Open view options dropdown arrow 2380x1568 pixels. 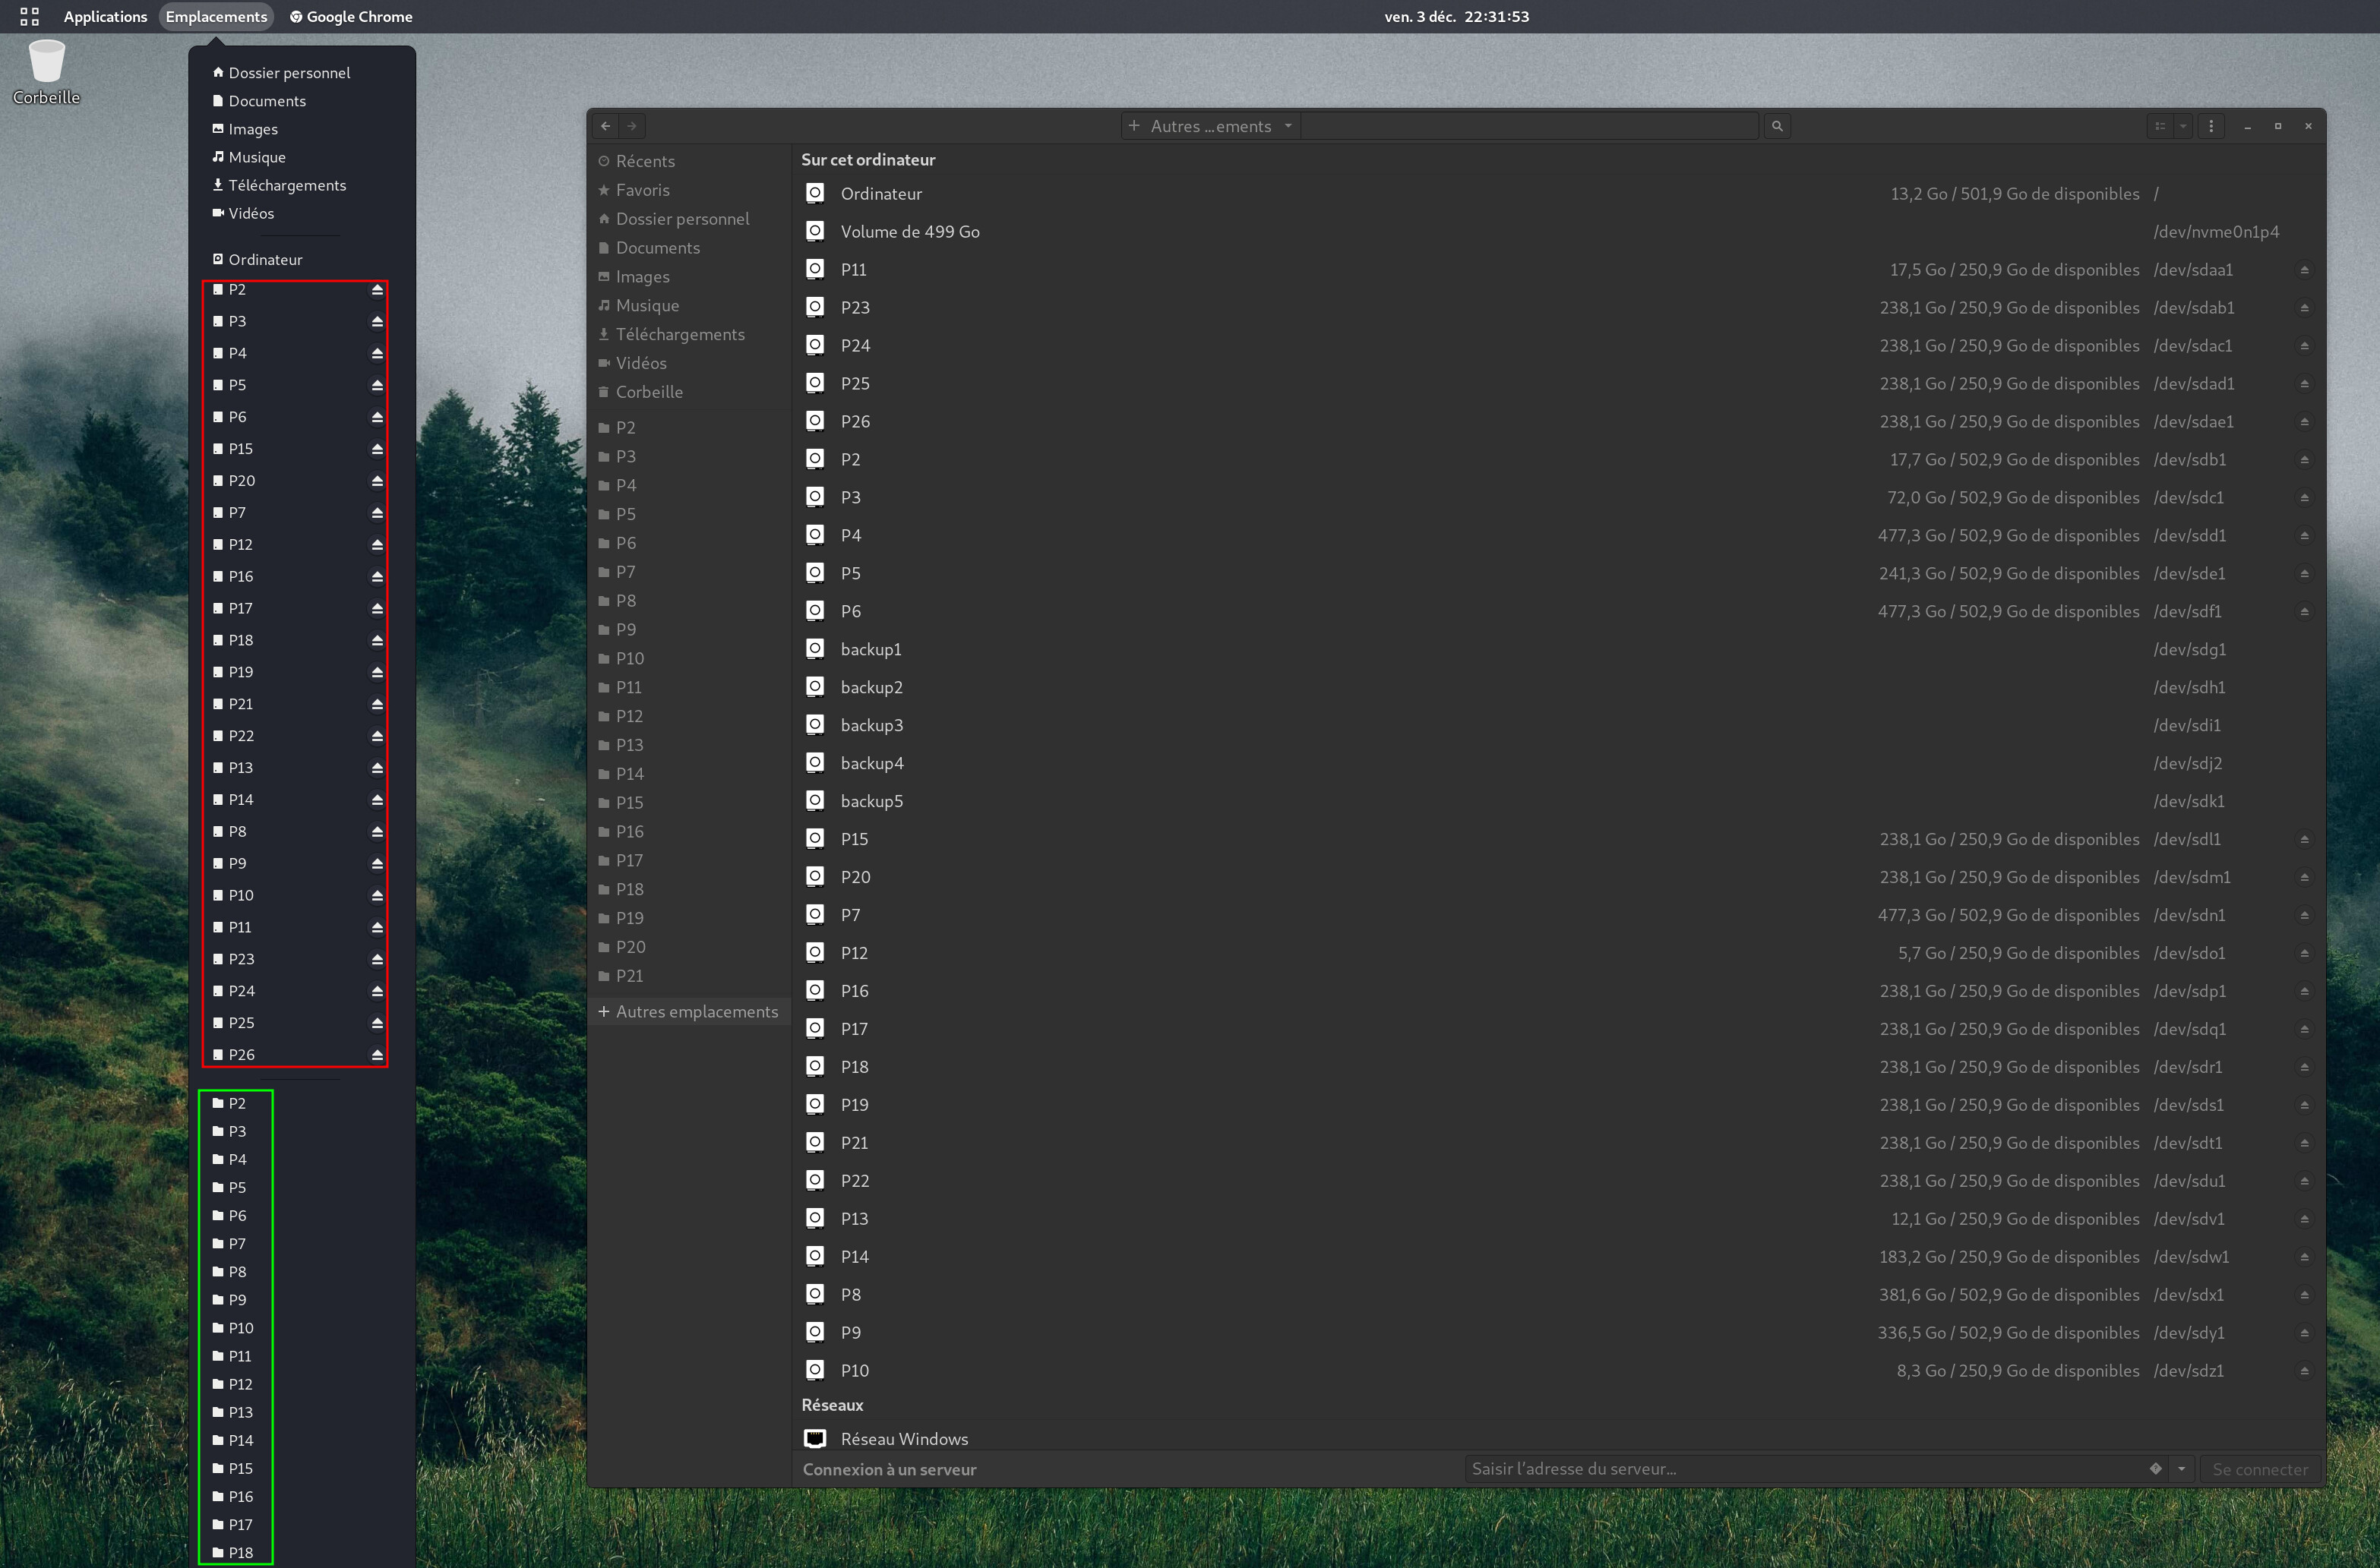point(2183,126)
